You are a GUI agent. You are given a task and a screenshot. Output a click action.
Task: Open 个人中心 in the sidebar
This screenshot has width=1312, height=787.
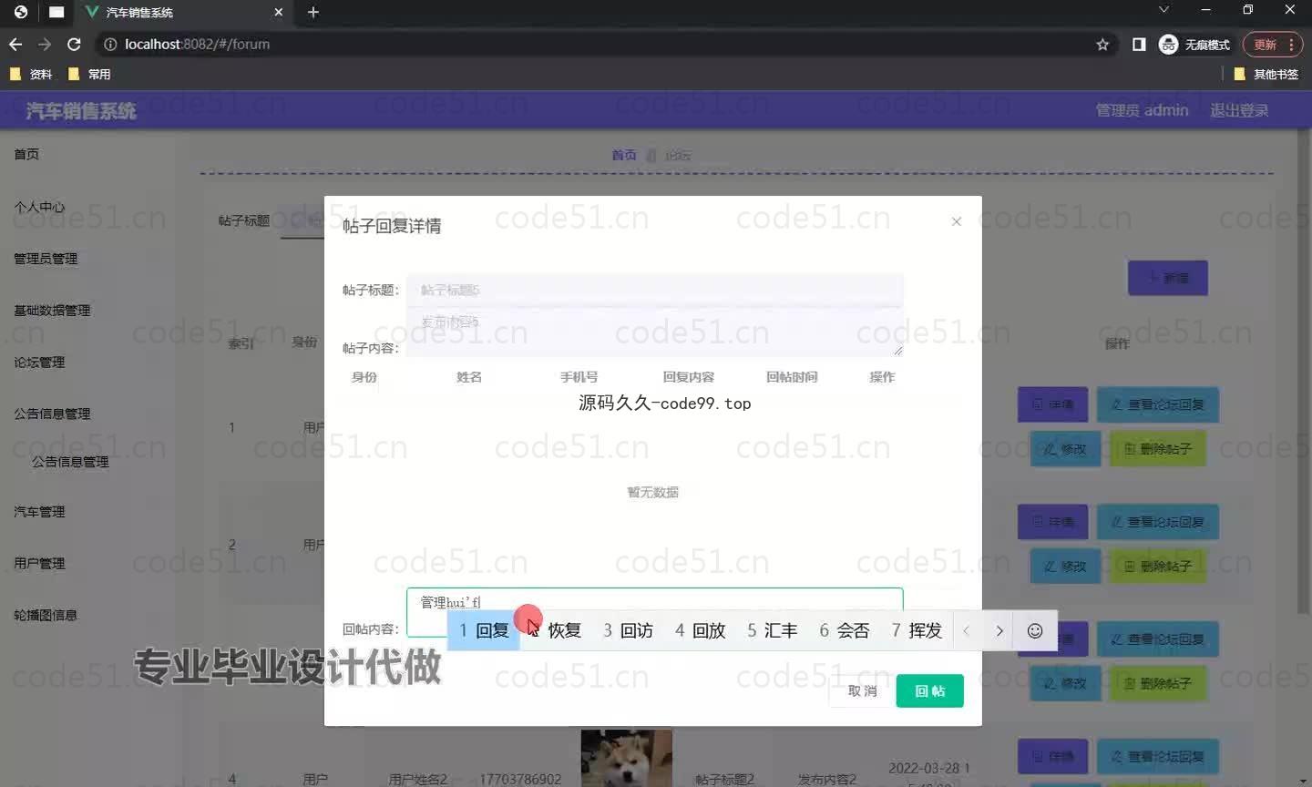pos(39,207)
